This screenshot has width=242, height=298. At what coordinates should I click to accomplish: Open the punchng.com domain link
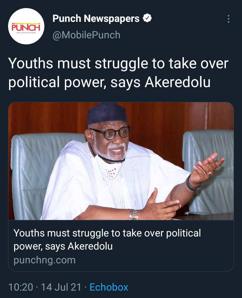click(x=45, y=260)
